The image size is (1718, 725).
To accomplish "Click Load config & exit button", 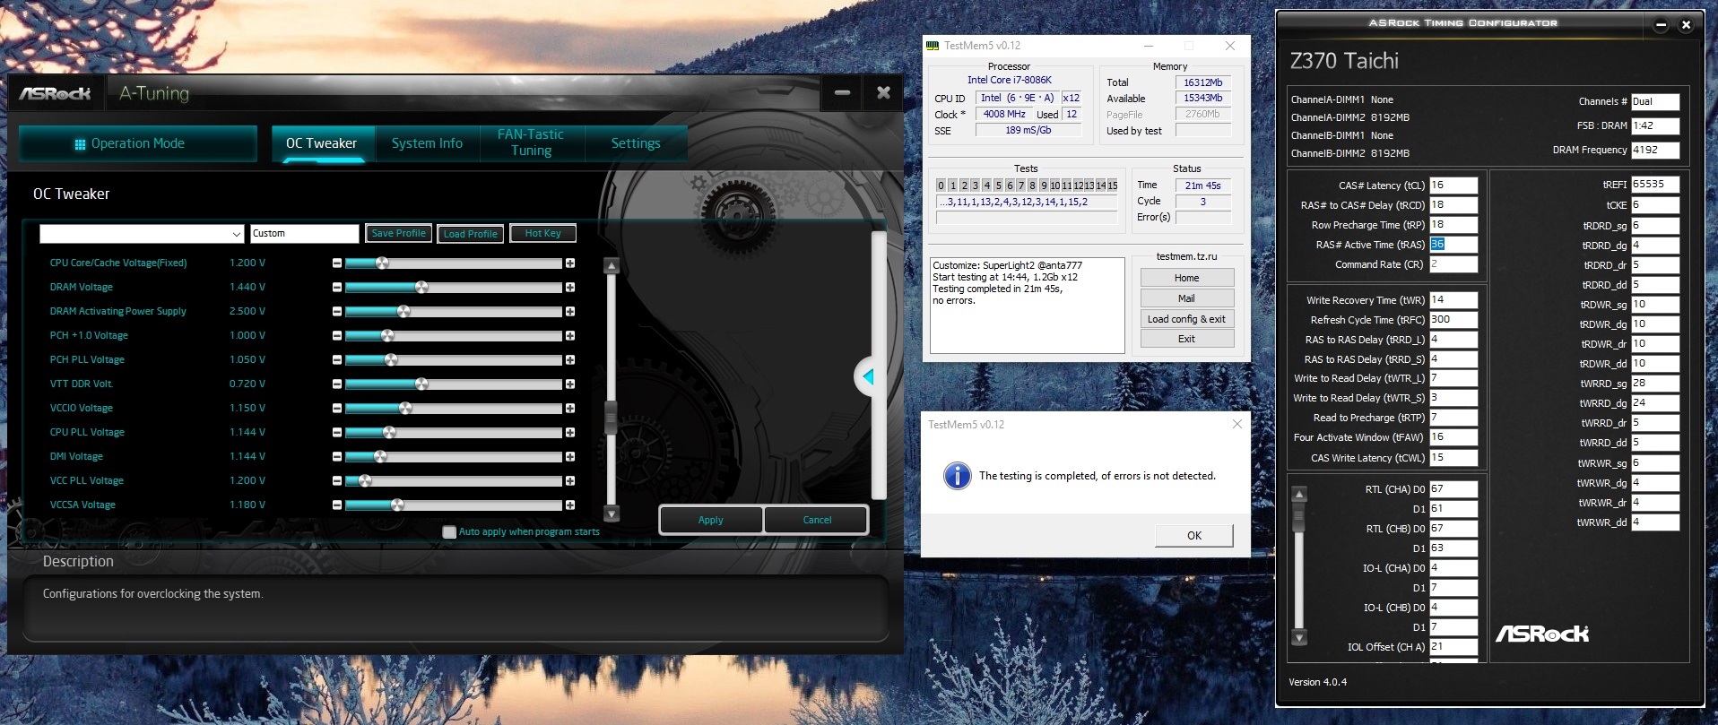I will pos(1187,319).
